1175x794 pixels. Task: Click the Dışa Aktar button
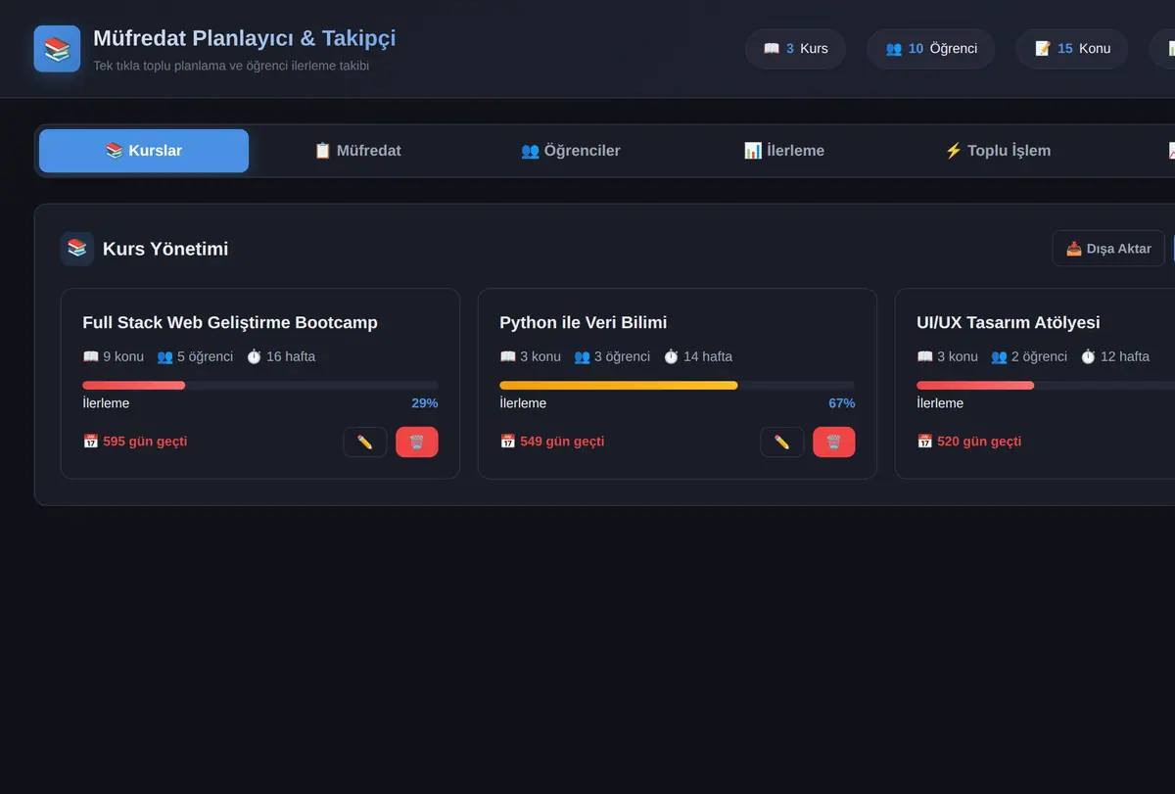[1108, 249]
